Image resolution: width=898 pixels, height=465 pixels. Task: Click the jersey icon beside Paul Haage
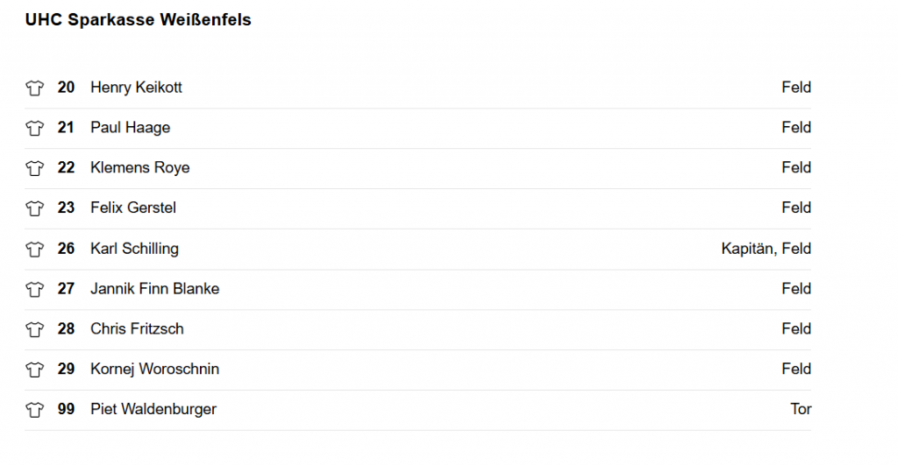point(34,128)
